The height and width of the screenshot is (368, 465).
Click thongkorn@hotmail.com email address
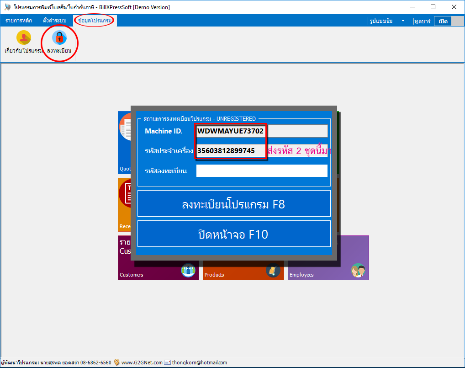(x=199, y=363)
